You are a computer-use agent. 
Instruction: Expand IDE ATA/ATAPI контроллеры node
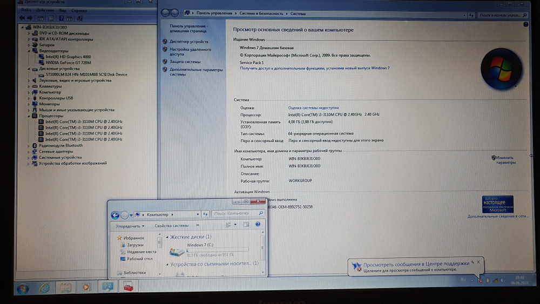pyautogui.click(x=29, y=39)
